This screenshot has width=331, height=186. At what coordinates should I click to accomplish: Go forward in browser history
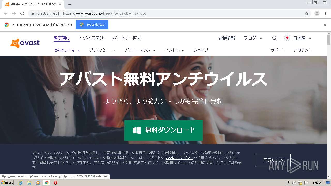coord(14,13)
